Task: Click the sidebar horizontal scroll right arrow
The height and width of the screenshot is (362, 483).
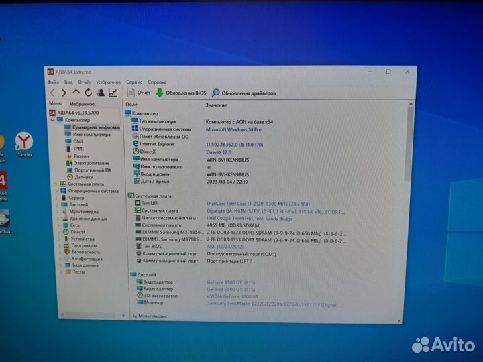Action: coord(123,316)
